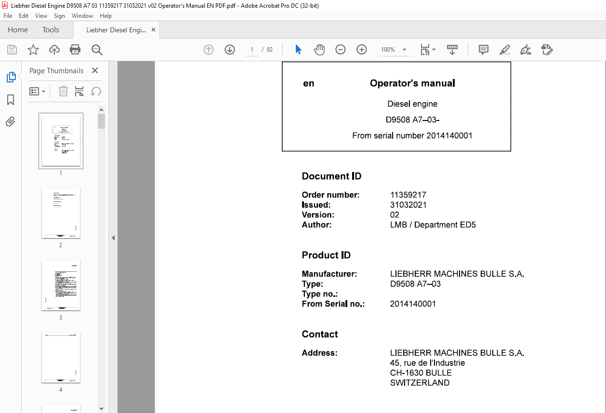Click the scrolling mode icon
Screen dimensions: 606x413
tap(452, 50)
